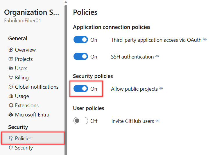Click the Microsoft Entra diamond icon

11,115
